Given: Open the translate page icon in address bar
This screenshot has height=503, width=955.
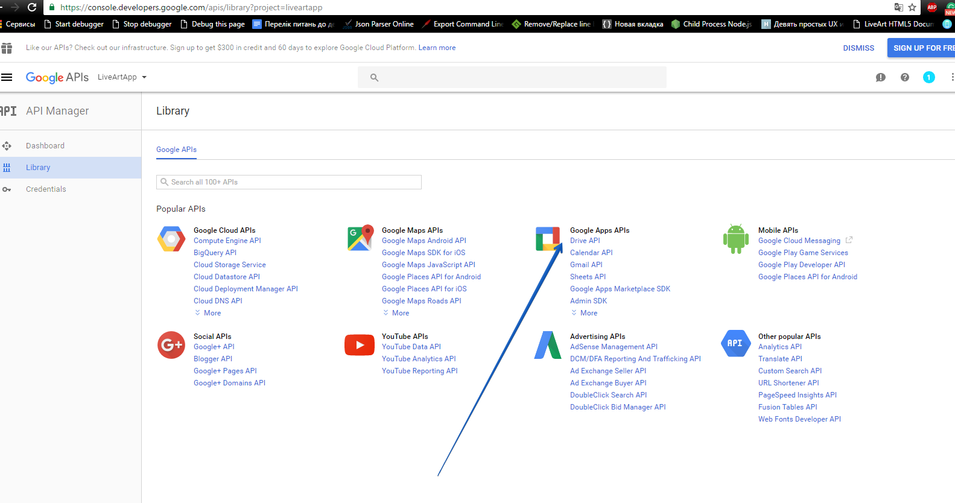Looking at the screenshot, I should click(x=898, y=7).
